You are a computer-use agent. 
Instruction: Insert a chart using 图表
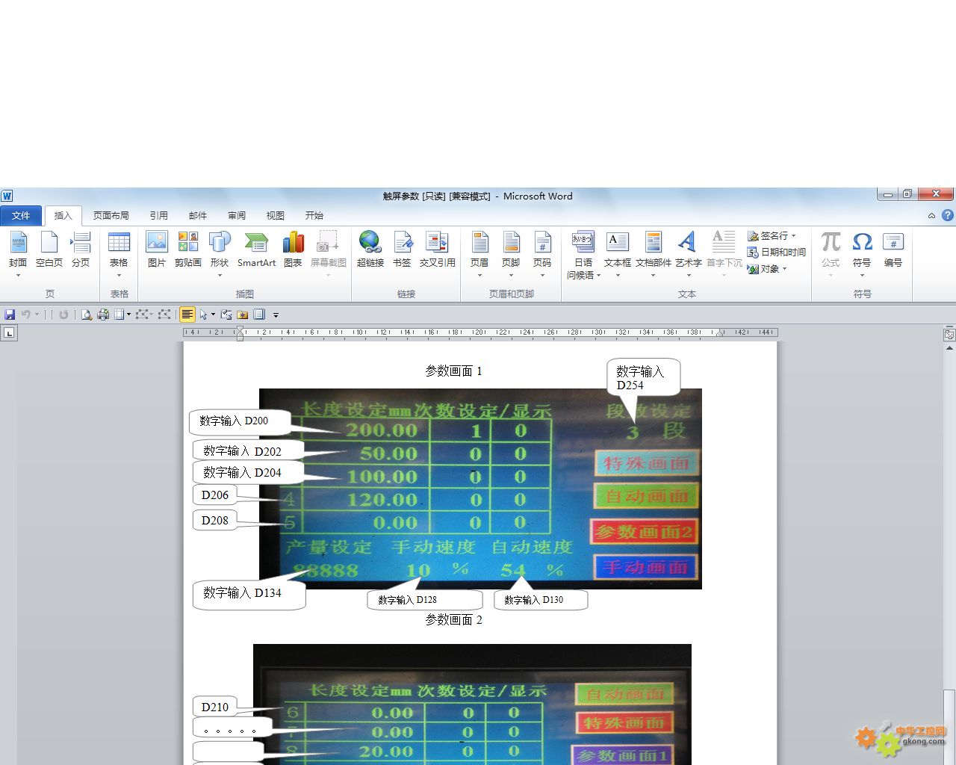tap(293, 249)
